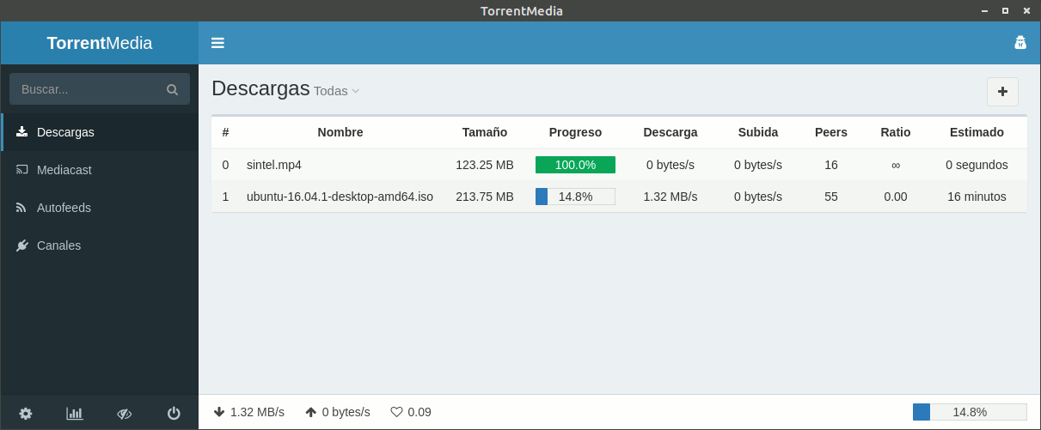Maximize the TorrentMedia window
The width and height of the screenshot is (1041, 430).
tap(1005, 10)
